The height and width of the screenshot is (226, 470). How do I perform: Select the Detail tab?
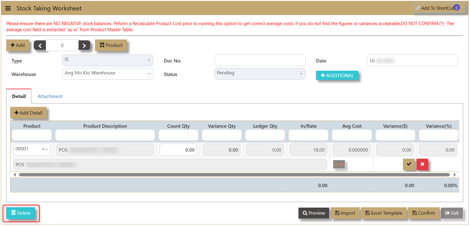coord(19,96)
